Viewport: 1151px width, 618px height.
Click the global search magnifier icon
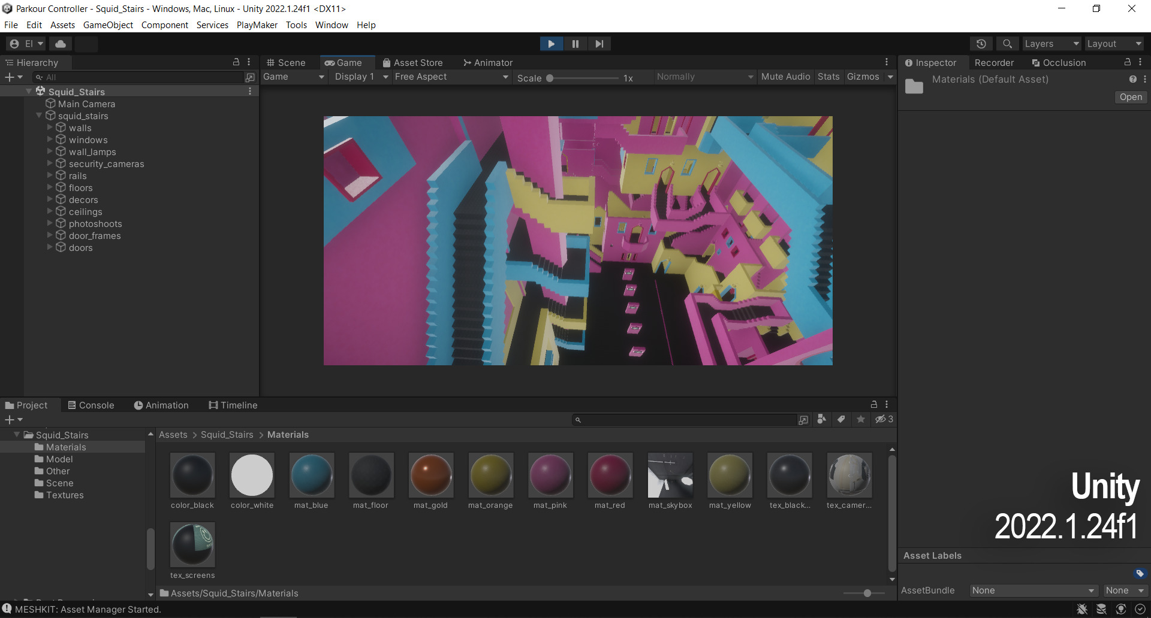[1008, 44]
